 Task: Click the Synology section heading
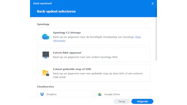[43, 24]
